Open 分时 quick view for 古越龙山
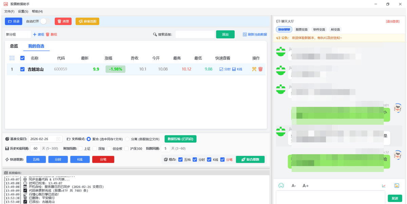The image size is (407, 204). pos(225,69)
